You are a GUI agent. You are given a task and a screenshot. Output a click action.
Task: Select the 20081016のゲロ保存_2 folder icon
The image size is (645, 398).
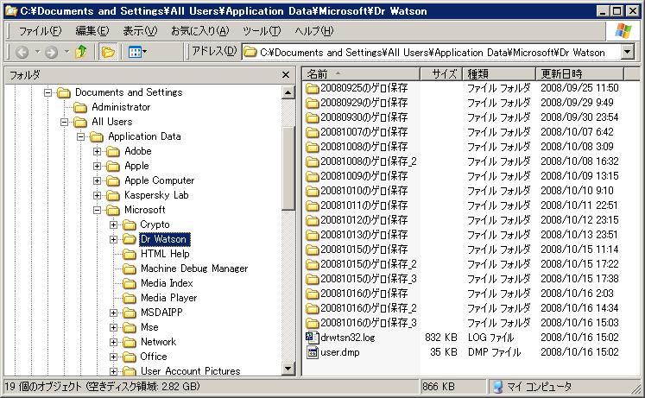click(313, 308)
